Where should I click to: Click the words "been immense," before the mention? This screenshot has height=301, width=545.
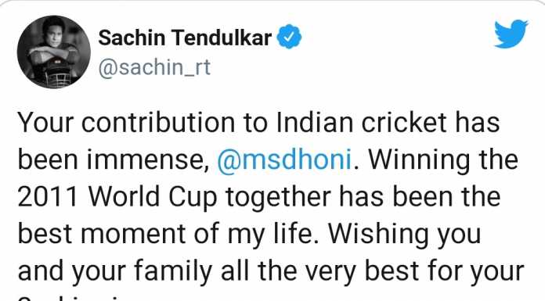point(114,160)
